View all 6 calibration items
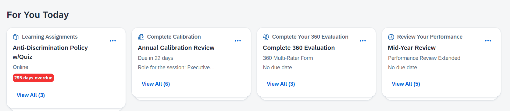This screenshot has width=510, height=111. (x=156, y=84)
